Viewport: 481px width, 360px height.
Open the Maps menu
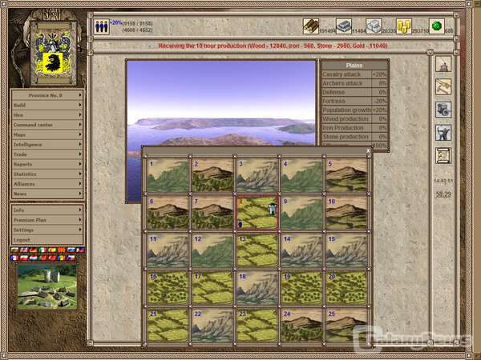click(47, 134)
